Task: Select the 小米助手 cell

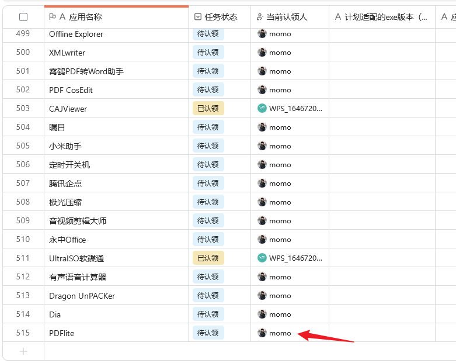Action: 116,146
